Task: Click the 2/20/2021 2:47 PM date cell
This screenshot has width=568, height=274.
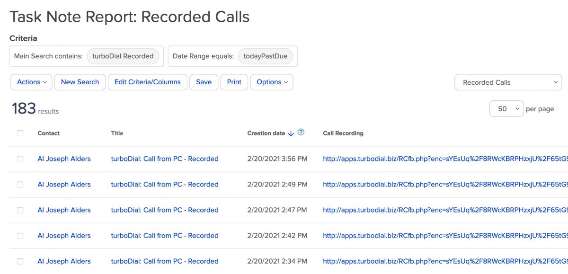Action: (277, 210)
